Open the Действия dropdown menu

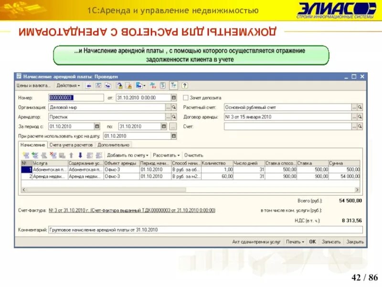click(x=68, y=86)
